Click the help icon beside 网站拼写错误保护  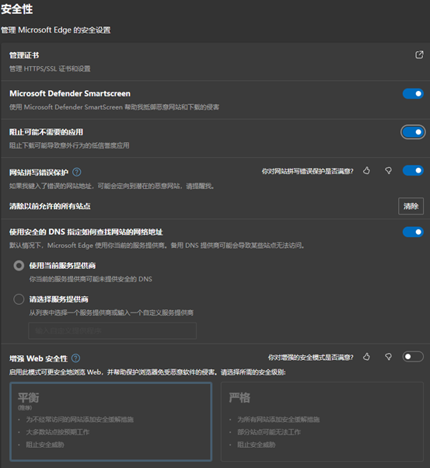pos(77,173)
